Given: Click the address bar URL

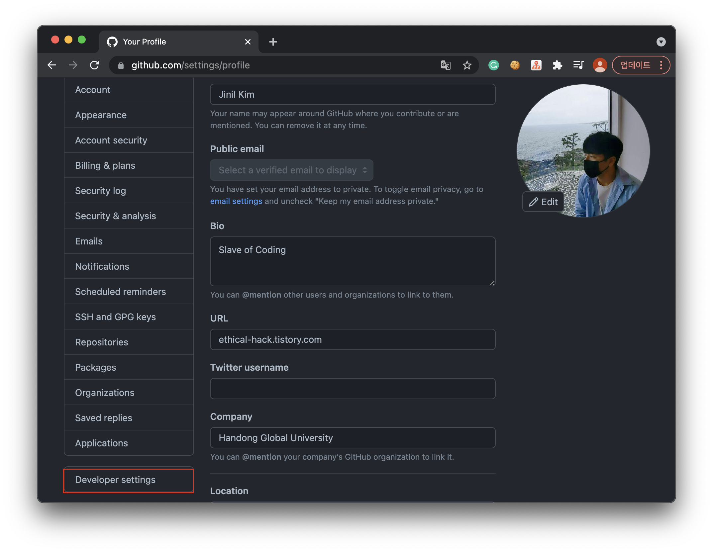Looking at the screenshot, I should (191, 65).
